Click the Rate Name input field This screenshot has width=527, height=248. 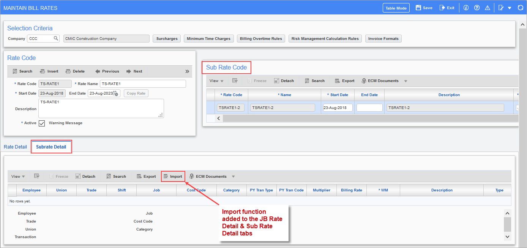[143, 84]
